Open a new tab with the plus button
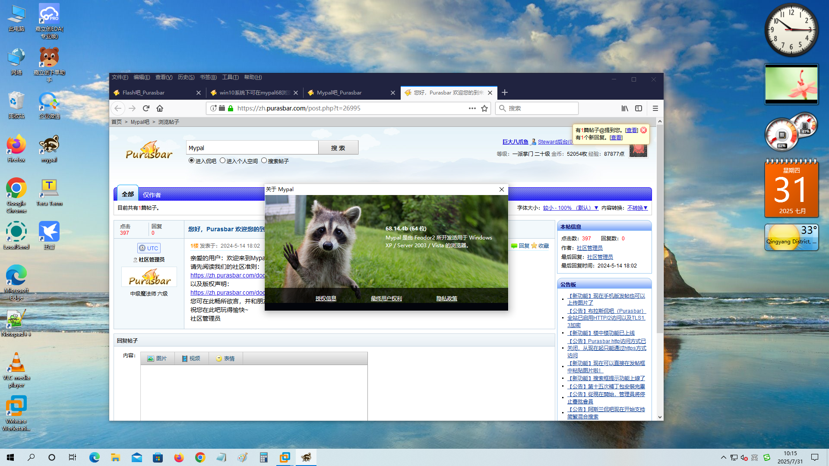829x466 pixels. pyautogui.click(x=505, y=92)
